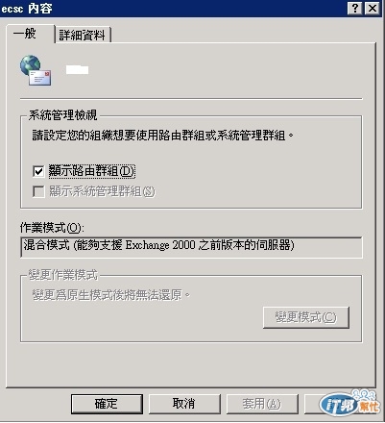Click the IT邦幫忙 watermark logo
The image size is (385, 423).
pyautogui.click(x=349, y=403)
